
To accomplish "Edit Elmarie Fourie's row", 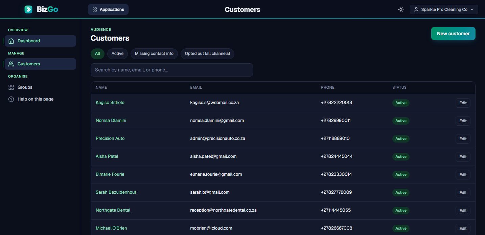I will pyautogui.click(x=463, y=175).
